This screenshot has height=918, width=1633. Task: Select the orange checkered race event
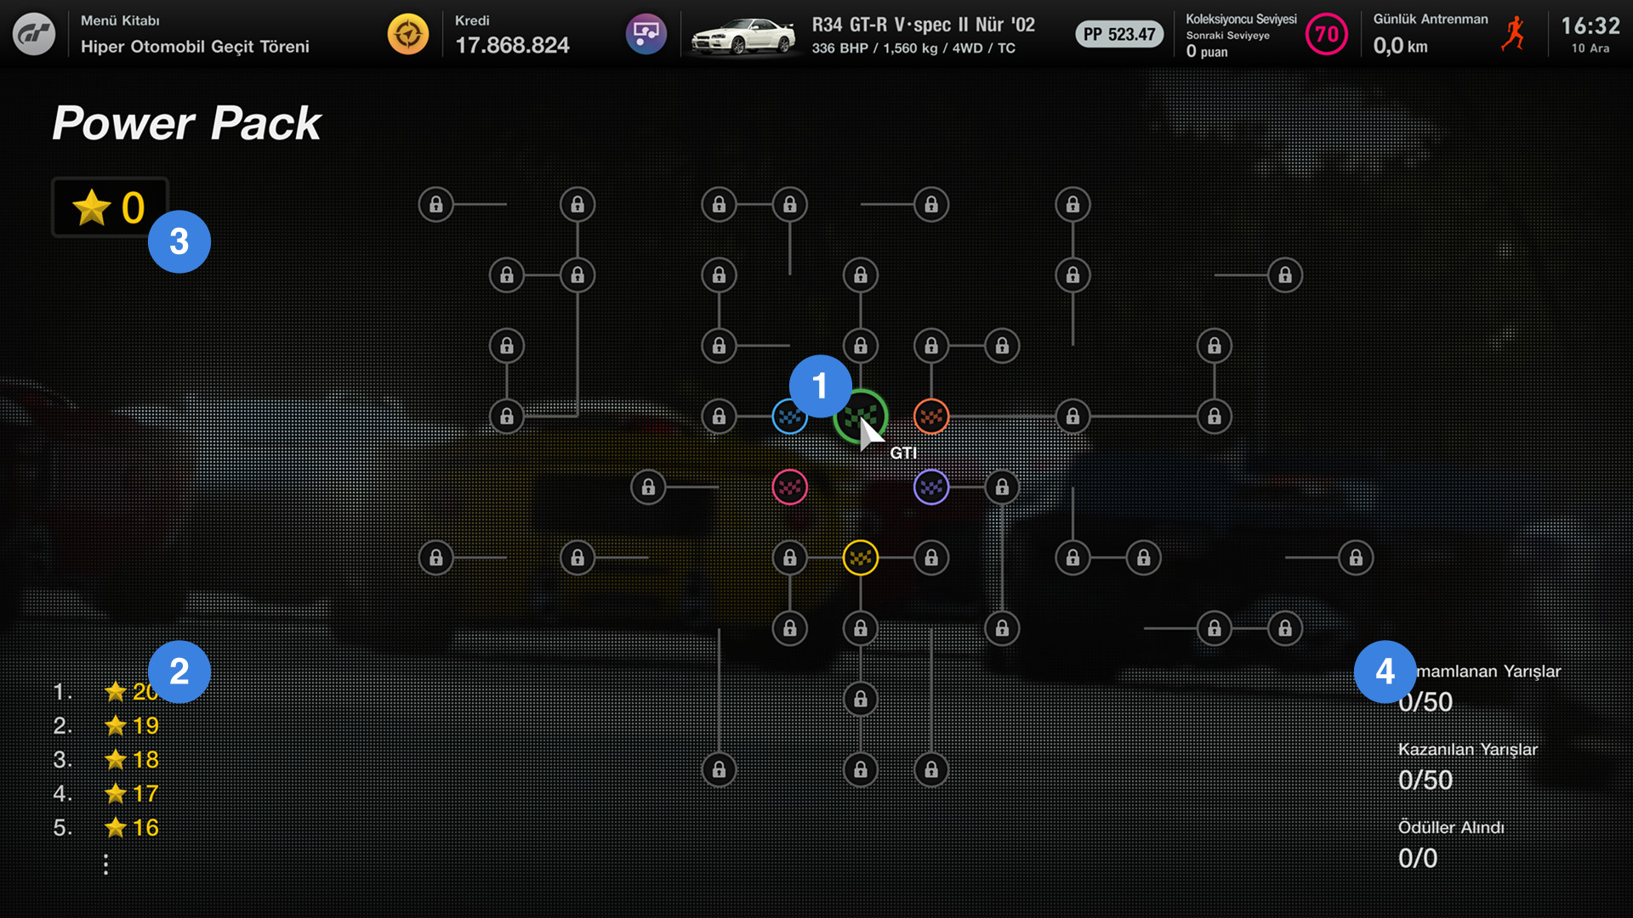pyautogui.click(x=931, y=416)
